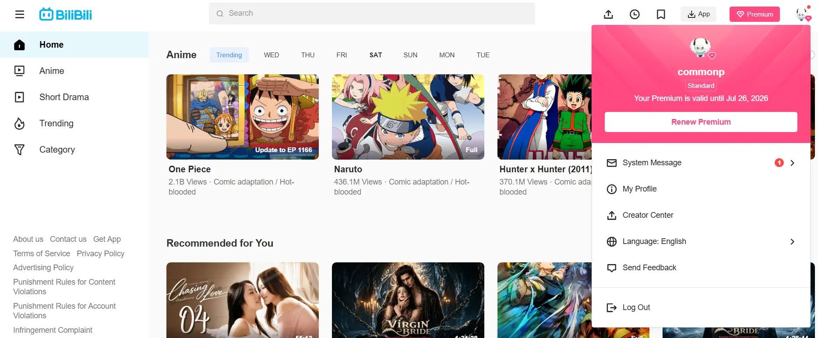818x338 pixels.
Task: Open Contact us footer link
Action: [68, 239]
